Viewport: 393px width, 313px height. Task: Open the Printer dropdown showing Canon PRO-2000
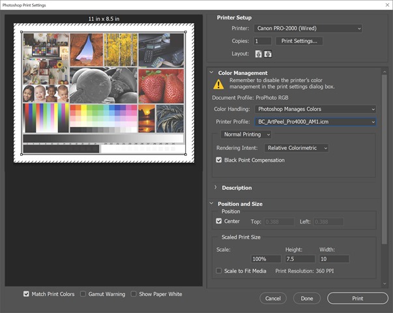point(308,28)
